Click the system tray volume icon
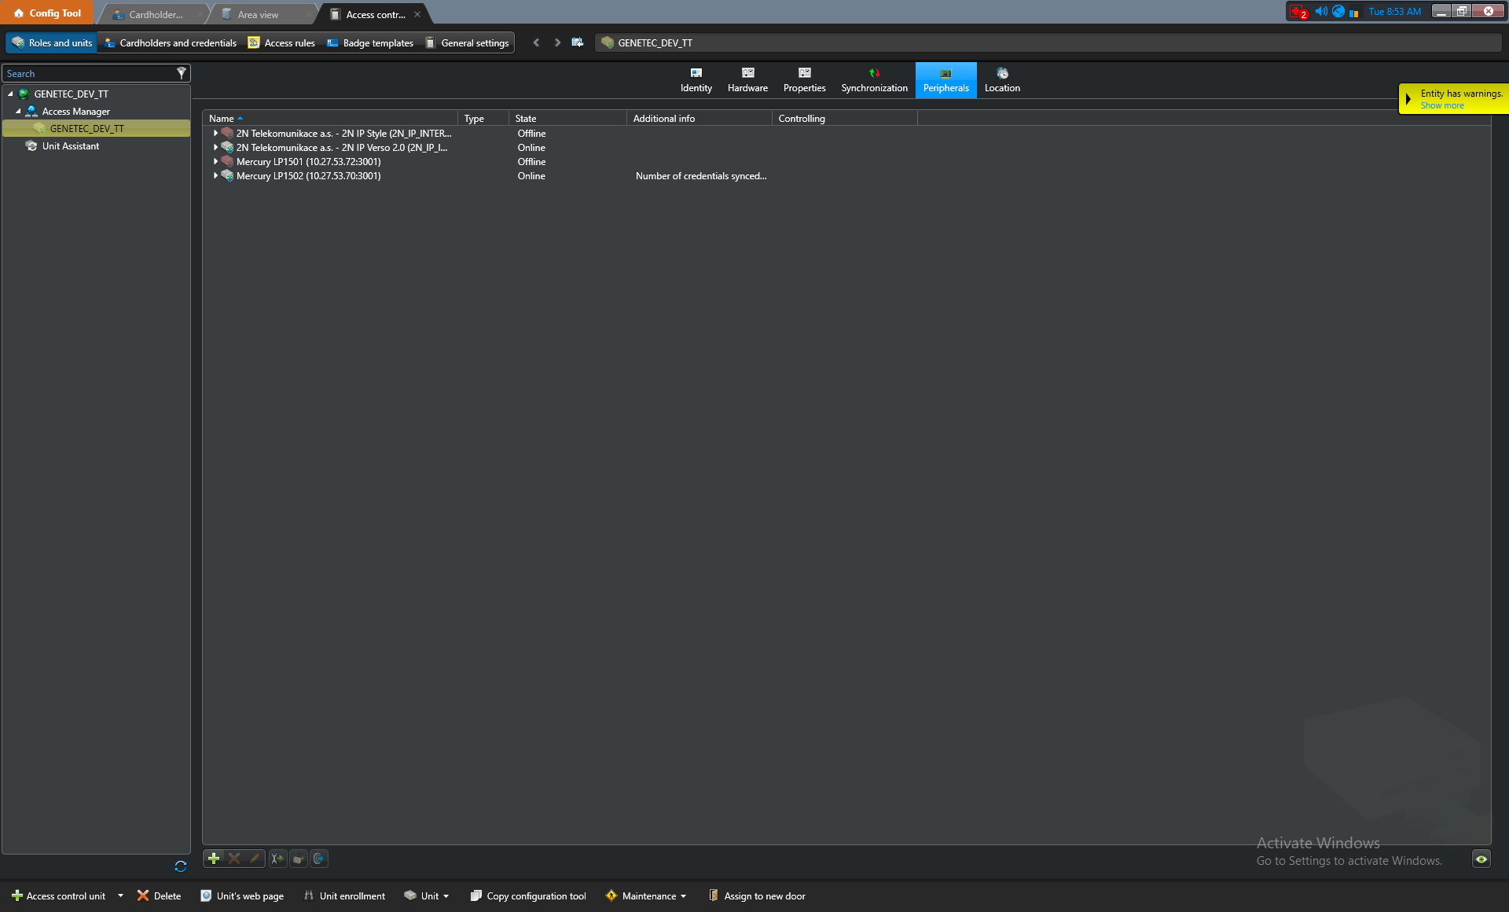 pyautogui.click(x=1320, y=11)
